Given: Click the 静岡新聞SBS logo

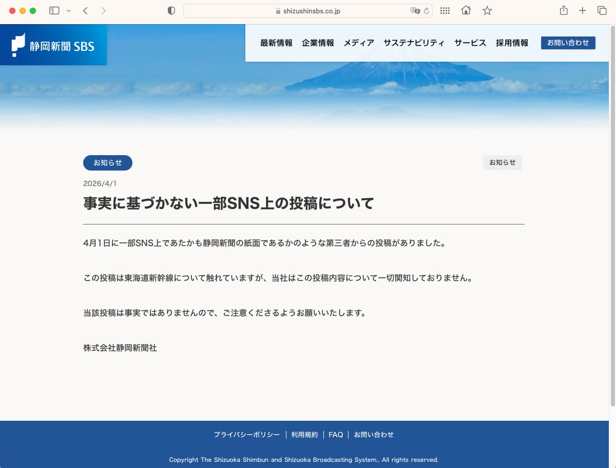Looking at the screenshot, I should 53,45.
